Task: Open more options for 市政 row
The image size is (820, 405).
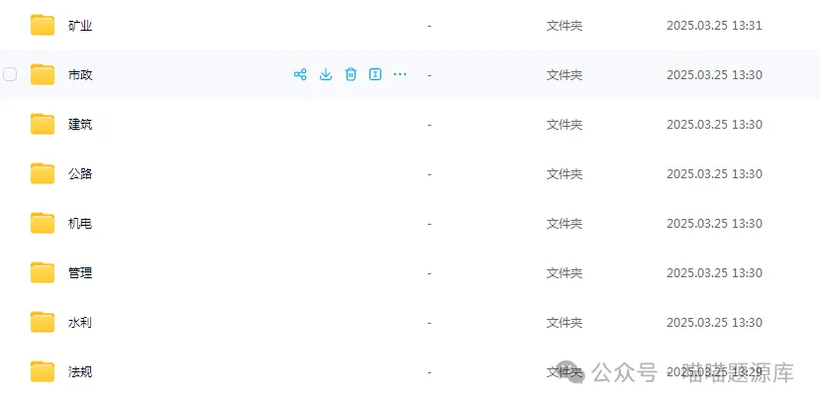Action: click(400, 74)
